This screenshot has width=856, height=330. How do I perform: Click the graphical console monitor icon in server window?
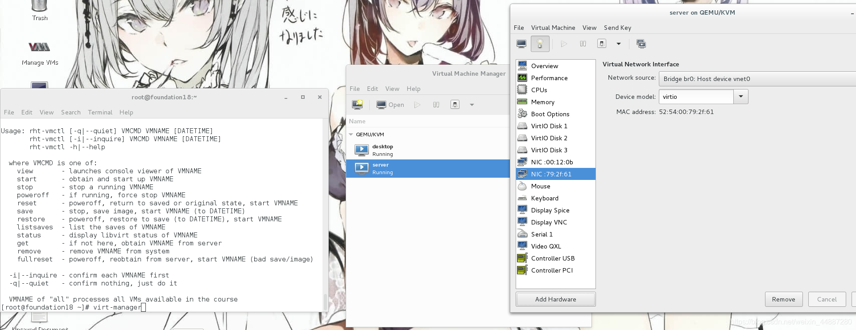pos(521,44)
